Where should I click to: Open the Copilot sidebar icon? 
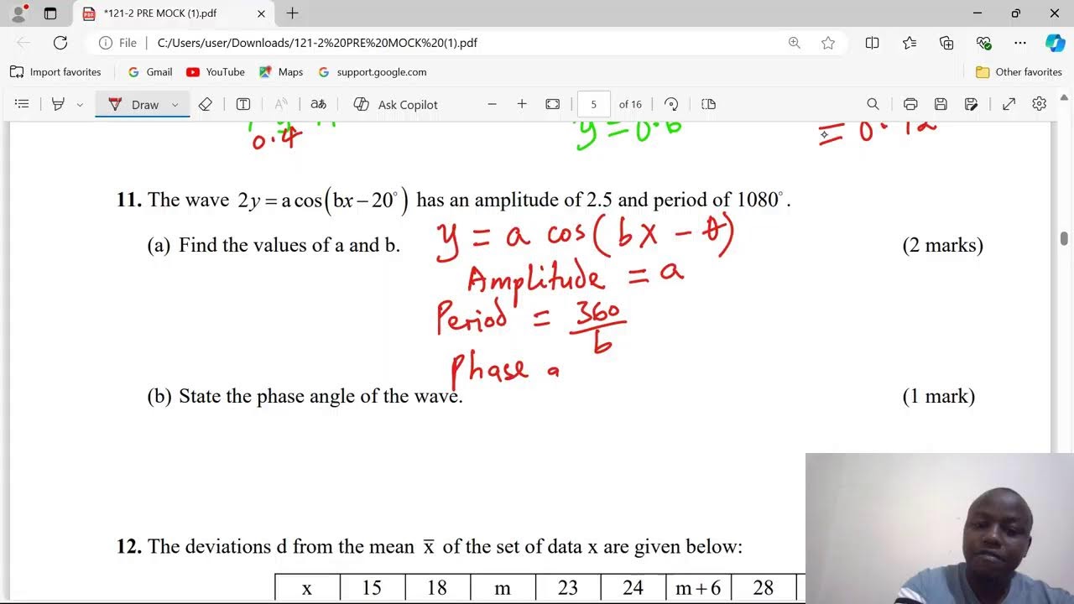[1055, 43]
